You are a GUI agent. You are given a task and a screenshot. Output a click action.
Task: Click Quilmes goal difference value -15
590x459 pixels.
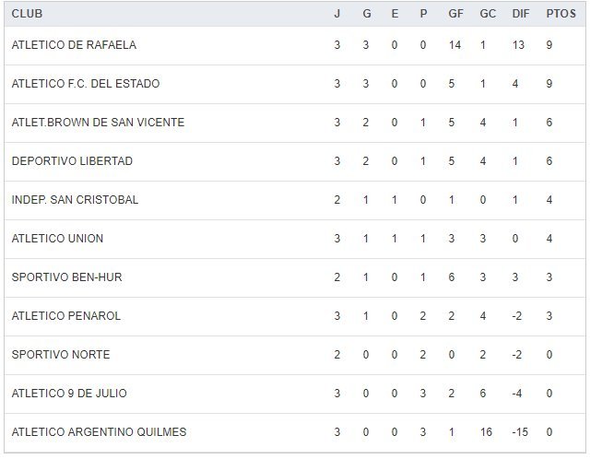click(x=519, y=432)
